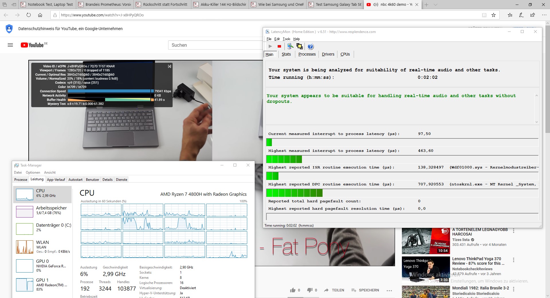This screenshot has width=550, height=298.
Task: Open the Tools menu in LatencyMon
Action: pyautogui.click(x=286, y=39)
